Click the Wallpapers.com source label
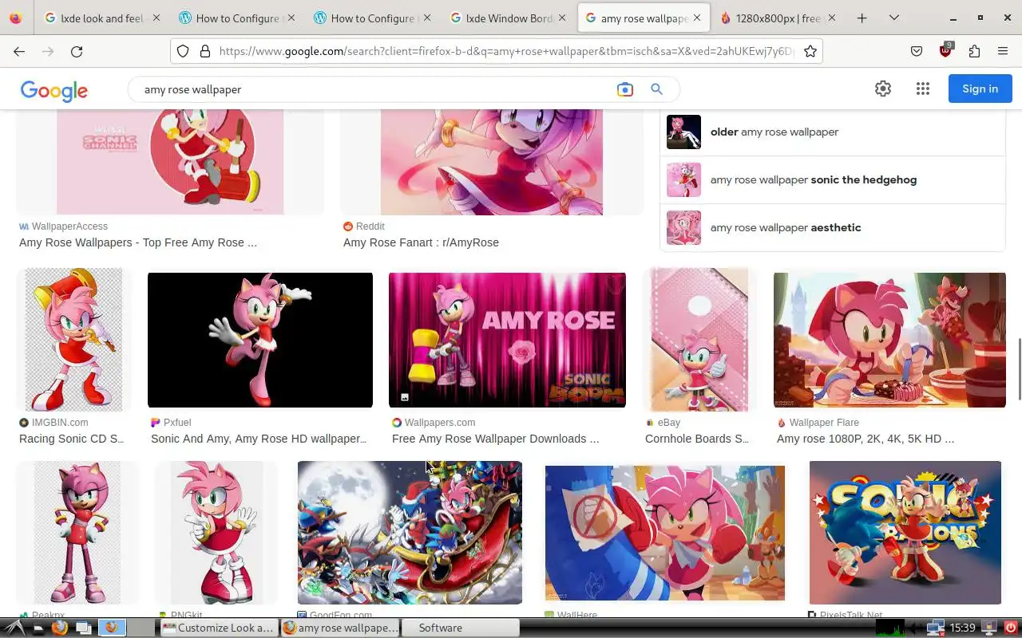 pos(439,423)
